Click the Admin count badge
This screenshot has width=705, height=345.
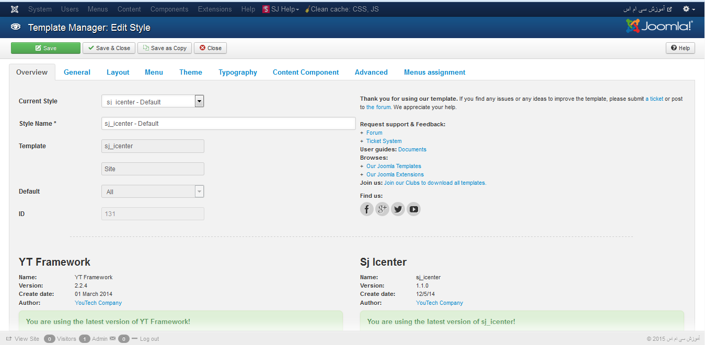[x=85, y=339]
